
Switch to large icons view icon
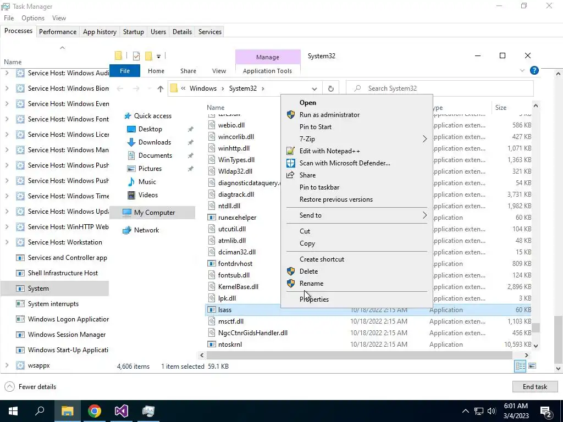532,366
